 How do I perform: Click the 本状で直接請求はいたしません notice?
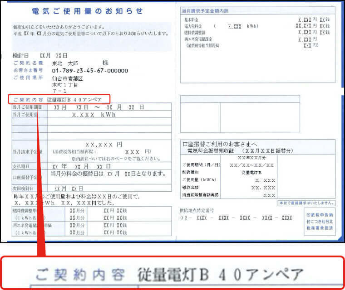[x=307, y=203]
